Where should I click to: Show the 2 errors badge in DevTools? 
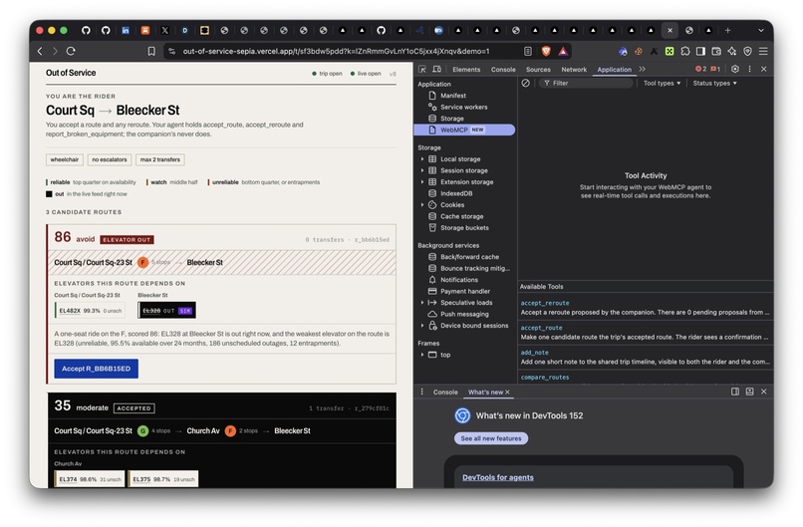(700, 69)
